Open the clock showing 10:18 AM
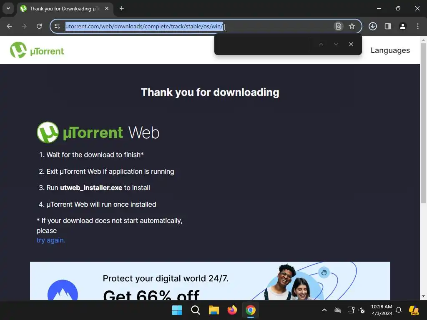 coord(382,310)
